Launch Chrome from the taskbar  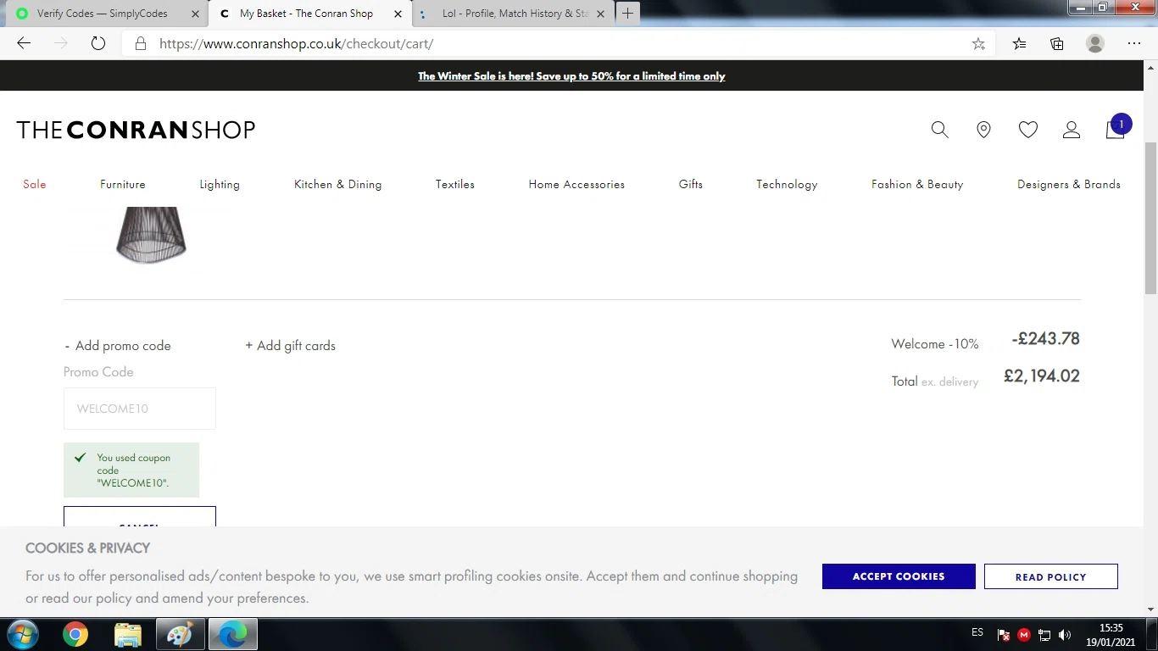[75, 634]
